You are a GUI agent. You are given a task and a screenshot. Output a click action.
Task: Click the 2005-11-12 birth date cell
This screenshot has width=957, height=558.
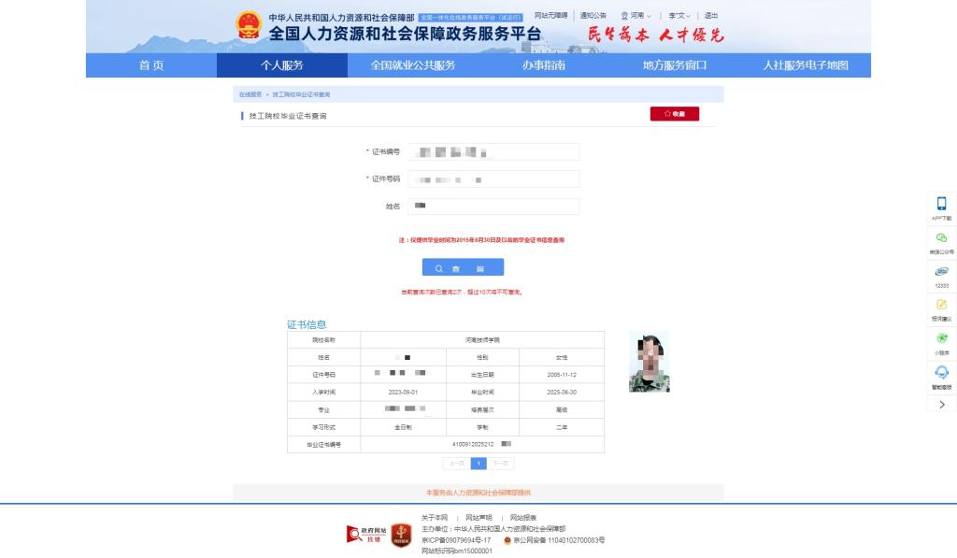(x=562, y=375)
